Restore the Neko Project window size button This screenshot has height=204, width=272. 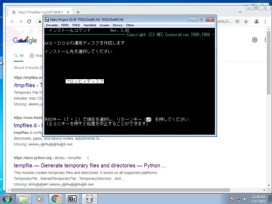pyautogui.click(x=201, y=19)
